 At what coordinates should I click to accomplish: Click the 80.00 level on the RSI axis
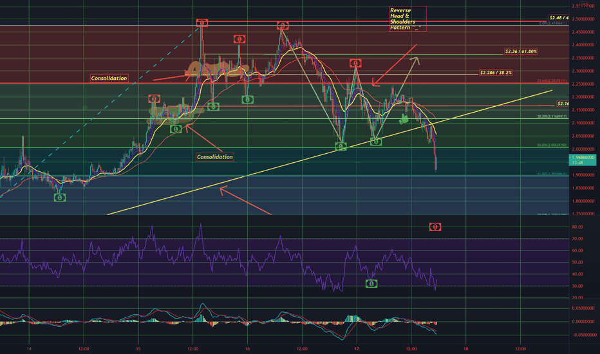click(x=577, y=227)
